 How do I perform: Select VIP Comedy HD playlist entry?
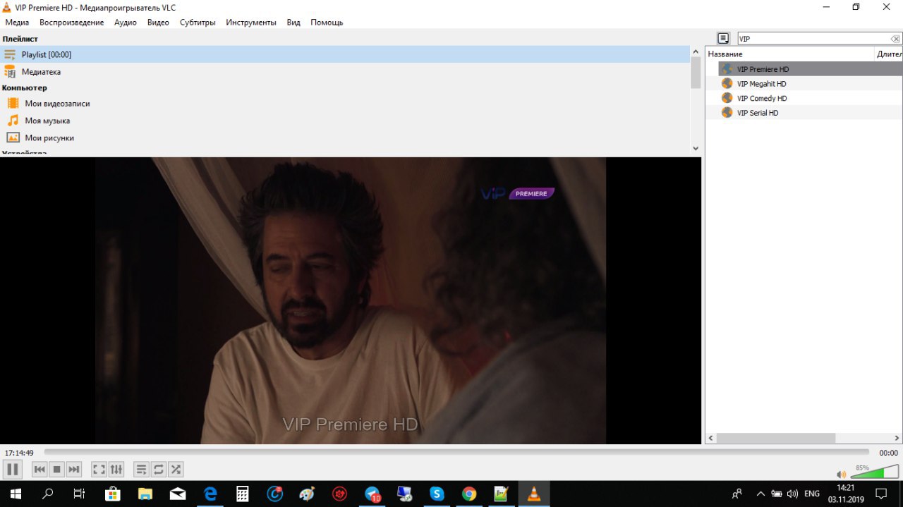(x=811, y=98)
